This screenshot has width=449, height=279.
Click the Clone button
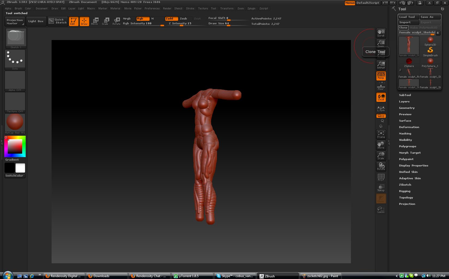point(403,28)
